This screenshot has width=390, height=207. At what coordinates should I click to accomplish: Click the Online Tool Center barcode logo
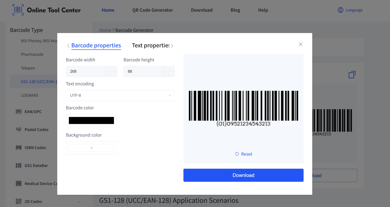pos(18,10)
